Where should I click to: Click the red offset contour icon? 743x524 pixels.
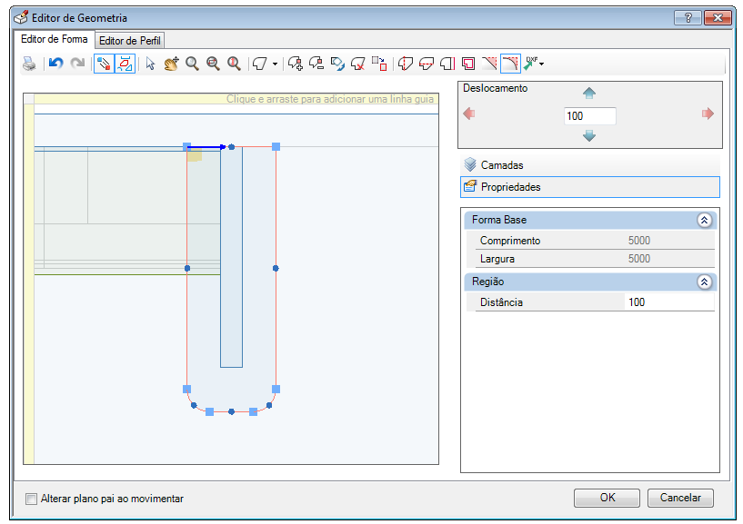pyautogui.click(x=468, y=64)
